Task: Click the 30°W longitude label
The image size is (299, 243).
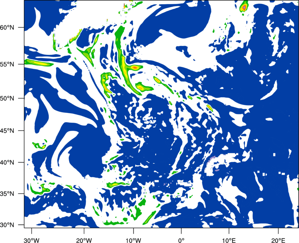Action: [x=32, y=240]
